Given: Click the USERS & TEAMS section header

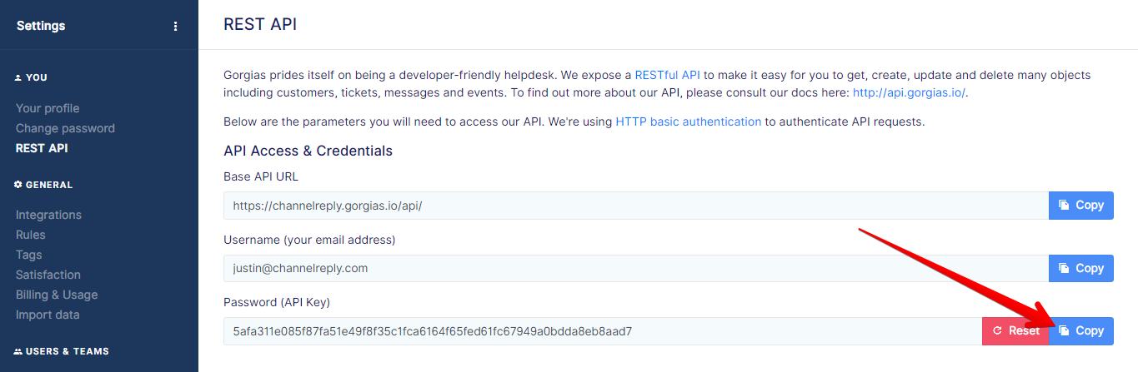Looking at the screenshot, I should (x=62, y=351).
